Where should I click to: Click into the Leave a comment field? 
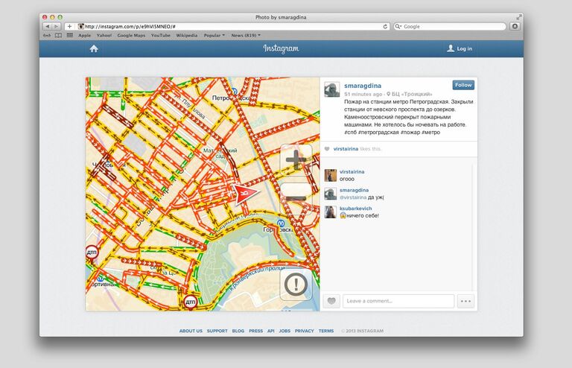click(398, 301)
